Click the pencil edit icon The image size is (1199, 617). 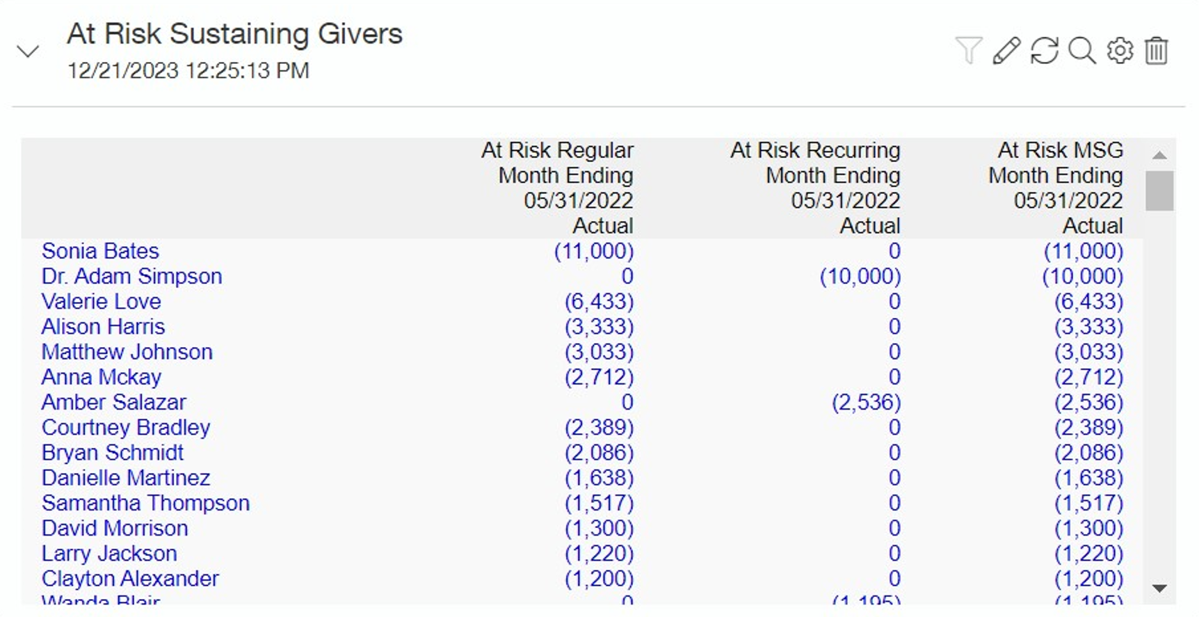point(1006,51)
